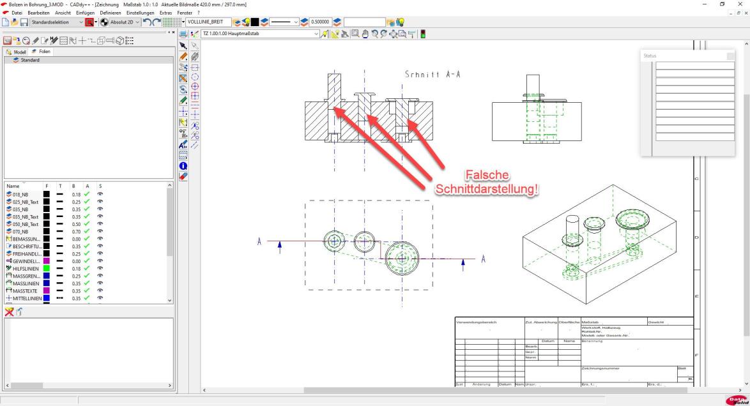750x406 pixels.
Task: Click the printer icon above the drawing
Action: (184, 33)
